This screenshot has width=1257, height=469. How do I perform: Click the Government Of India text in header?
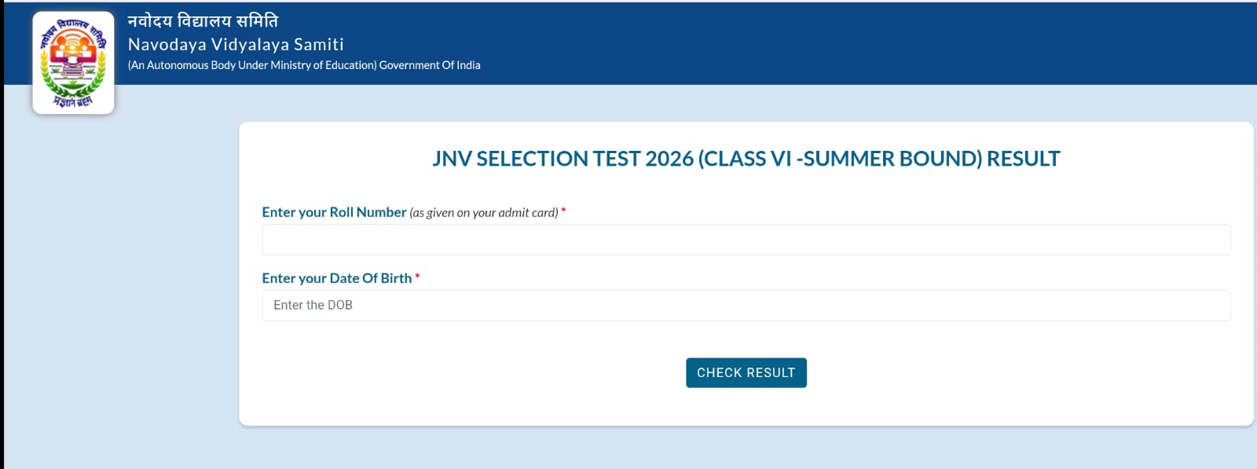pos(430,65)
